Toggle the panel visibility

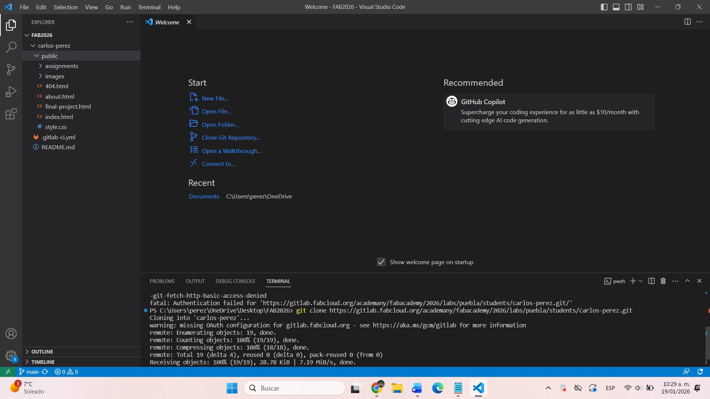616,7
